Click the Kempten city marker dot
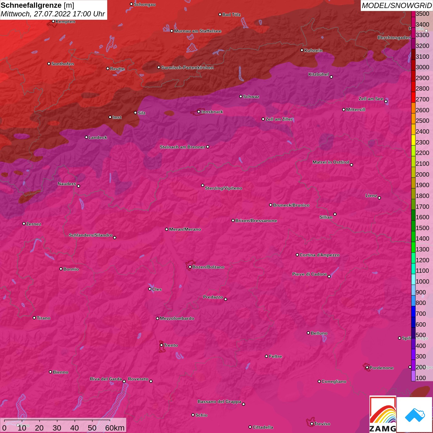 point(53,21)
